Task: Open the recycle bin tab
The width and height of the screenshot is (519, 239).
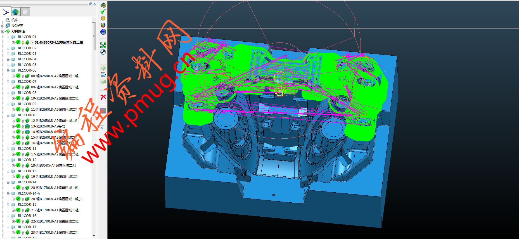Action: point(25,12)
